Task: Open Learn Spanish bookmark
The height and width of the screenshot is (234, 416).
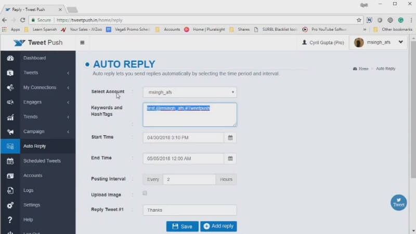Action: point(41,30)
